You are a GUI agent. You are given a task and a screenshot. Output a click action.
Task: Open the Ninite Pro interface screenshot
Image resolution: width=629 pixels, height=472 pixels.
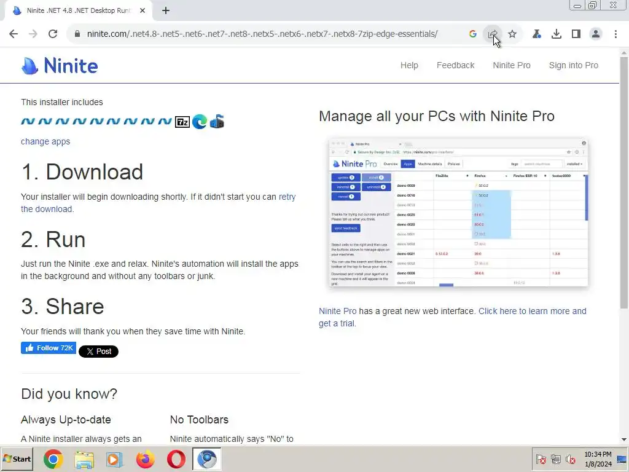458,213
